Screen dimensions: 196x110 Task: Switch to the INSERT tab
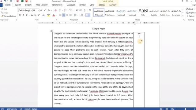18,5
